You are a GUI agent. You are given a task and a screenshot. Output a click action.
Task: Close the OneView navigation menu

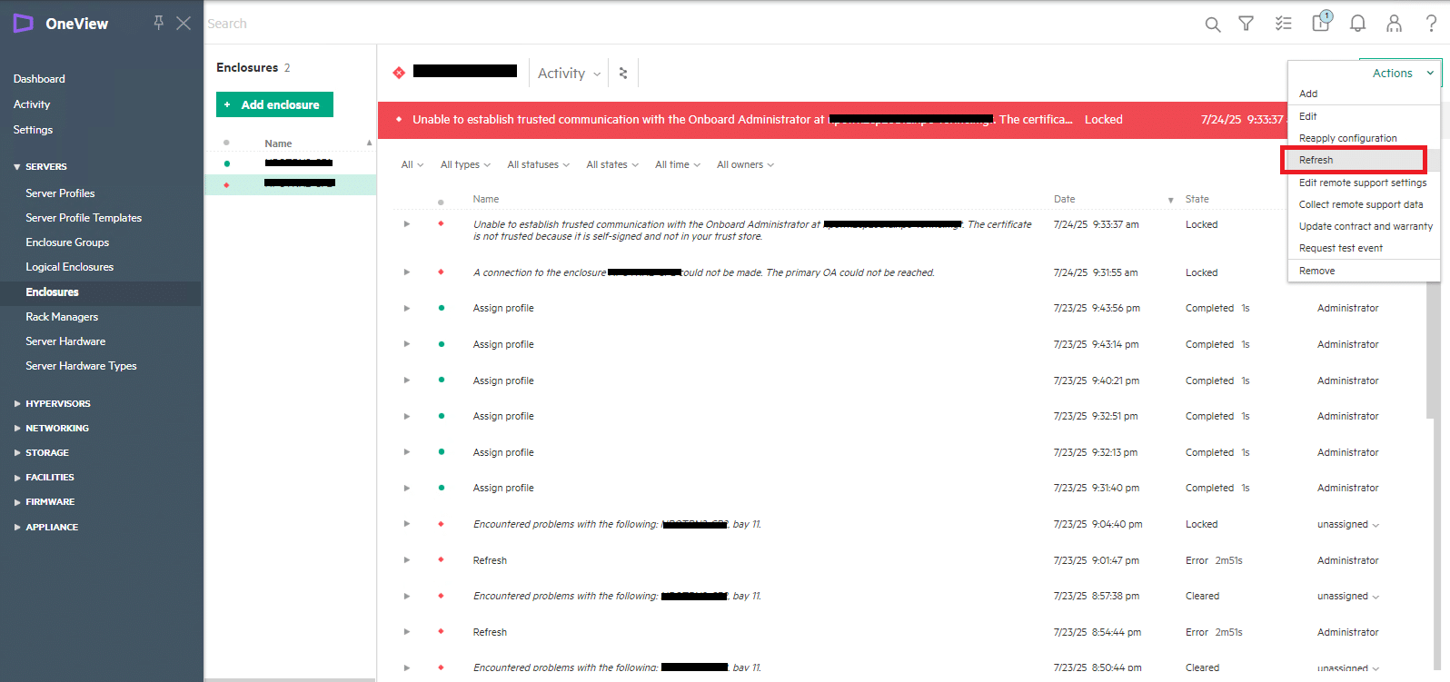tap(184, 23)
